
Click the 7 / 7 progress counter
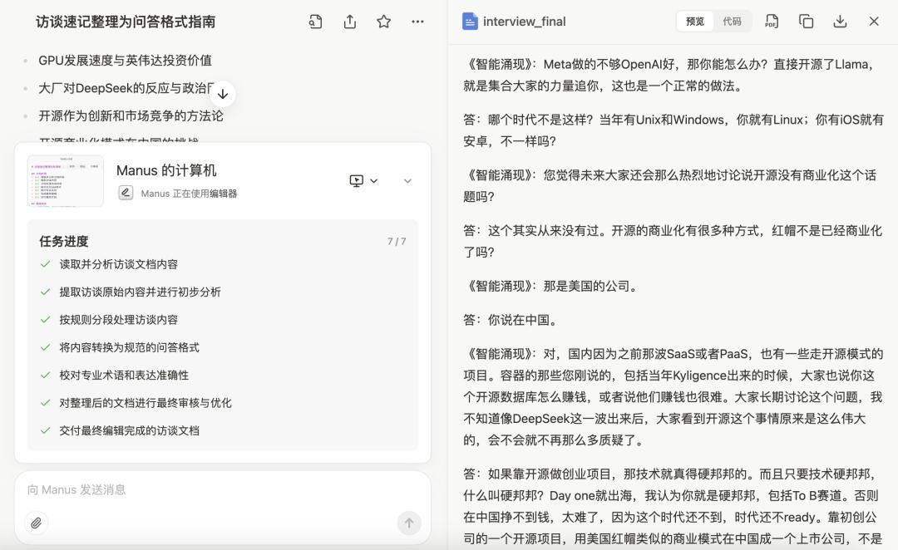pyautogui.click(x=397, y=242)
